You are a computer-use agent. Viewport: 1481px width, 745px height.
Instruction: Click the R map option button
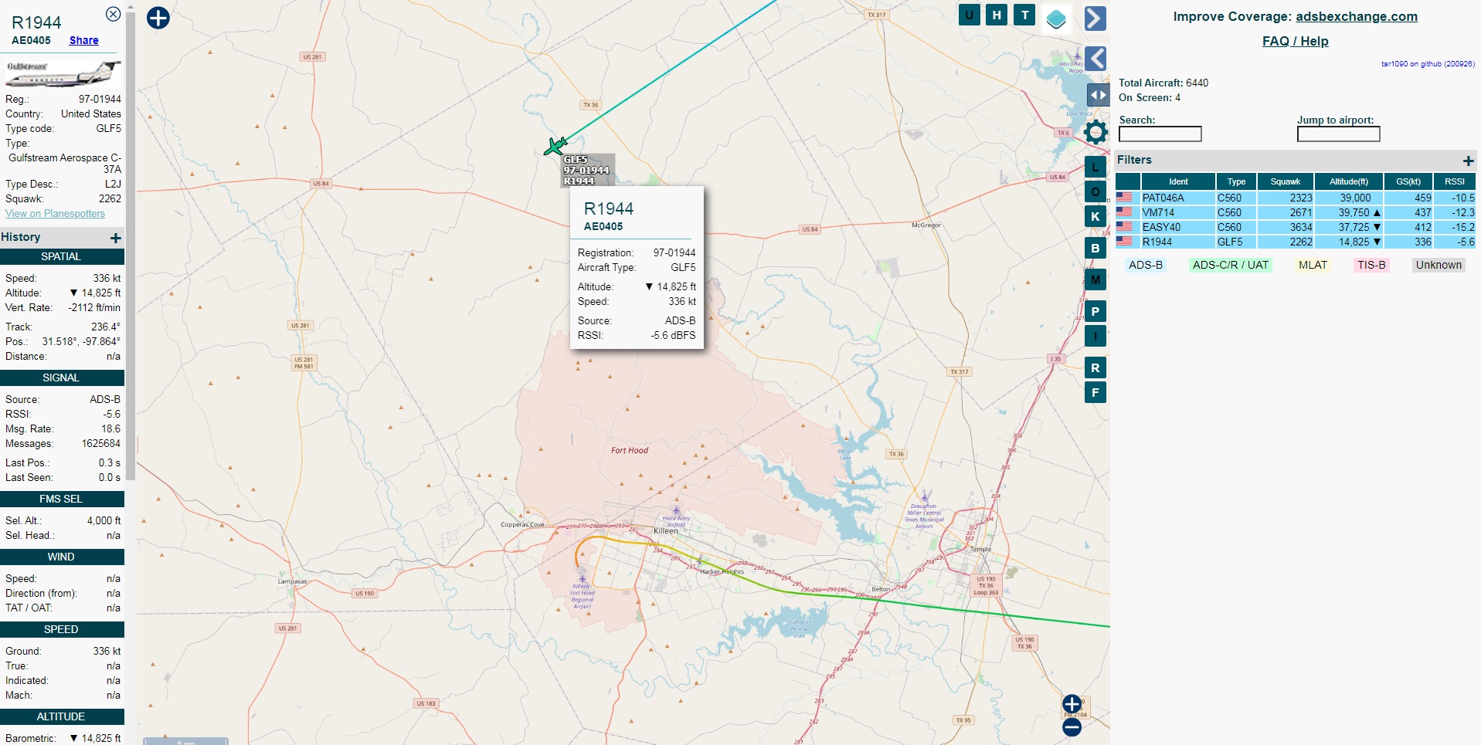point(1095,367)
